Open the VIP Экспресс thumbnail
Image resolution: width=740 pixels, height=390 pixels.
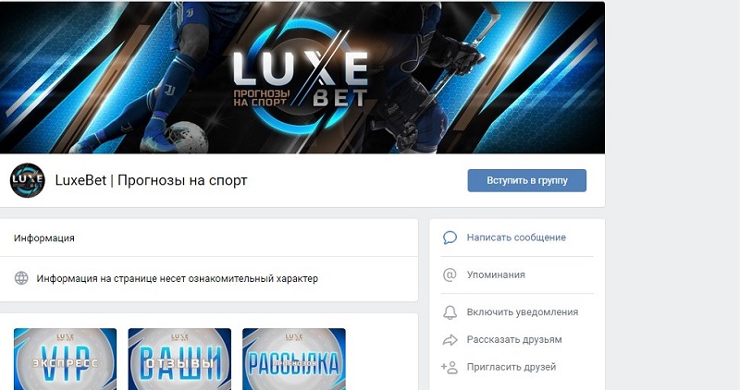click(65, 359)
